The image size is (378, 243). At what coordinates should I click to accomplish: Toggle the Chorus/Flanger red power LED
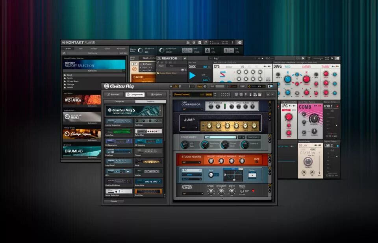pos(253,191)
